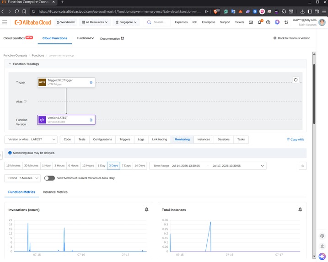Viewport: 328px width, 262px height.
Task: Click the top bar Search field
Action: click(157, 22)
